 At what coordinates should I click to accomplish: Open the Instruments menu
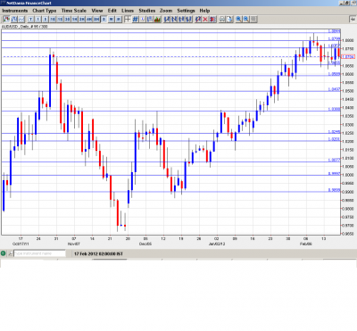point(15,11)
